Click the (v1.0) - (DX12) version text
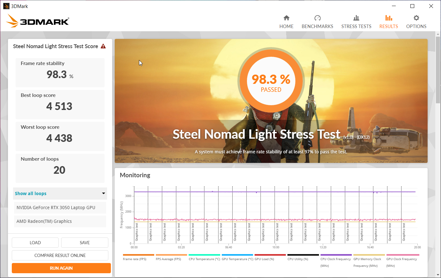The image size is (441, 278). pyautogui.click(x=356, y=137)
